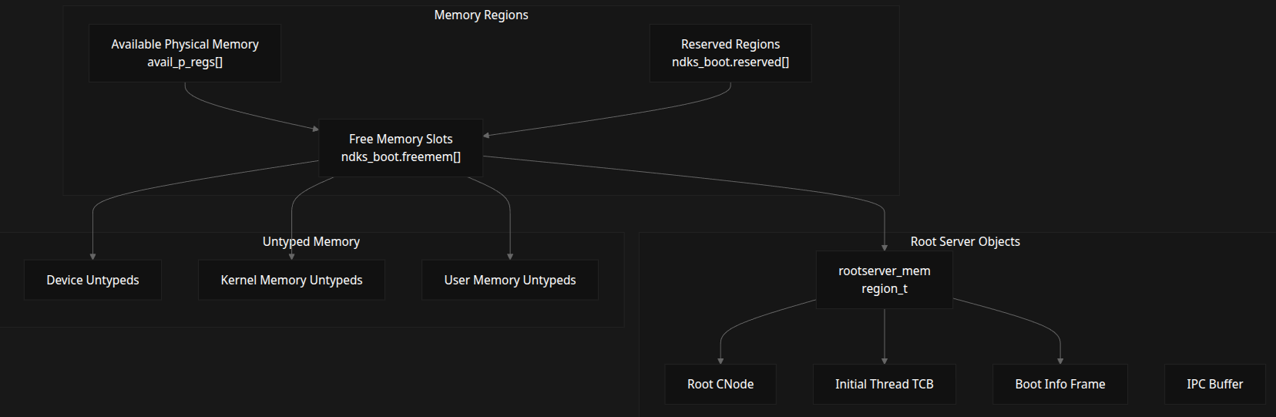
Task: Select the User Memory Untypeds node
Action: (x=509, y=280)
